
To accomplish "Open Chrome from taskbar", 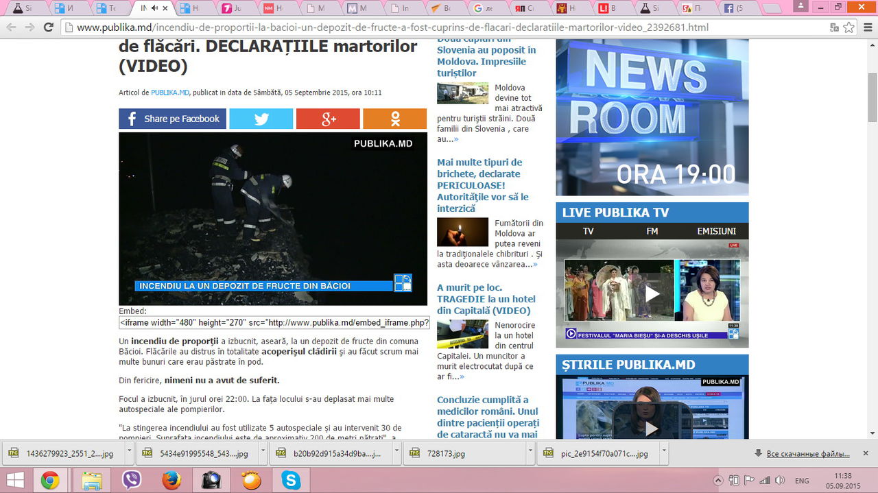I will [49, 480].
